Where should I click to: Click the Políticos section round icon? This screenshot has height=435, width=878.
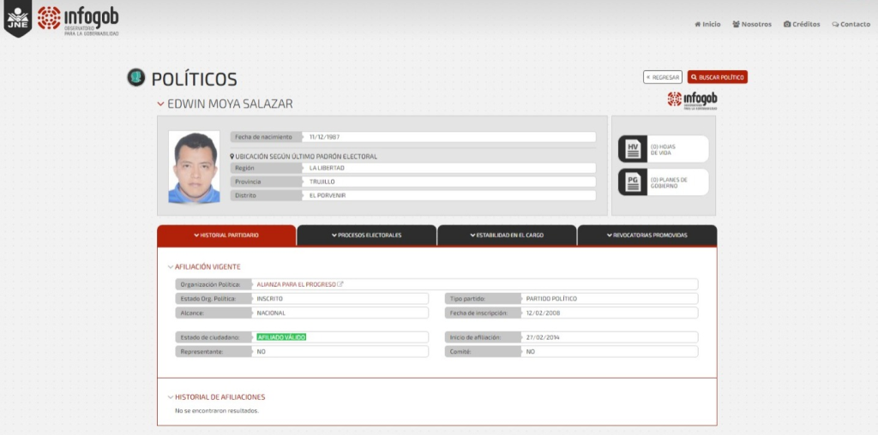click(135, 78)
